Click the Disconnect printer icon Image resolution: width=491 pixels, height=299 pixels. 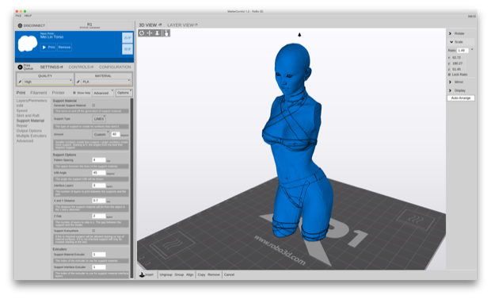(20, 25)
